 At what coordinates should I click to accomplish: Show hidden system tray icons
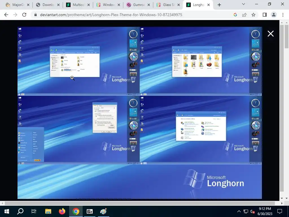point(239,211)
